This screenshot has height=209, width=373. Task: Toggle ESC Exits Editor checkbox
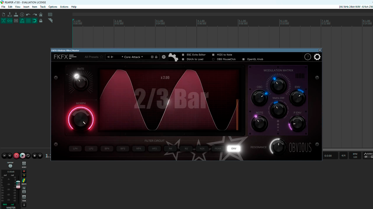(x=183, y=55)
